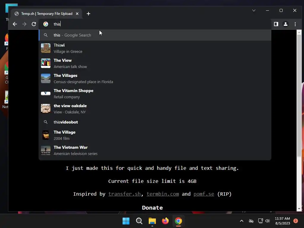The image size is (304, 228).
Task: Click the cloud sync tray icon
Action: tap(251, 221)
